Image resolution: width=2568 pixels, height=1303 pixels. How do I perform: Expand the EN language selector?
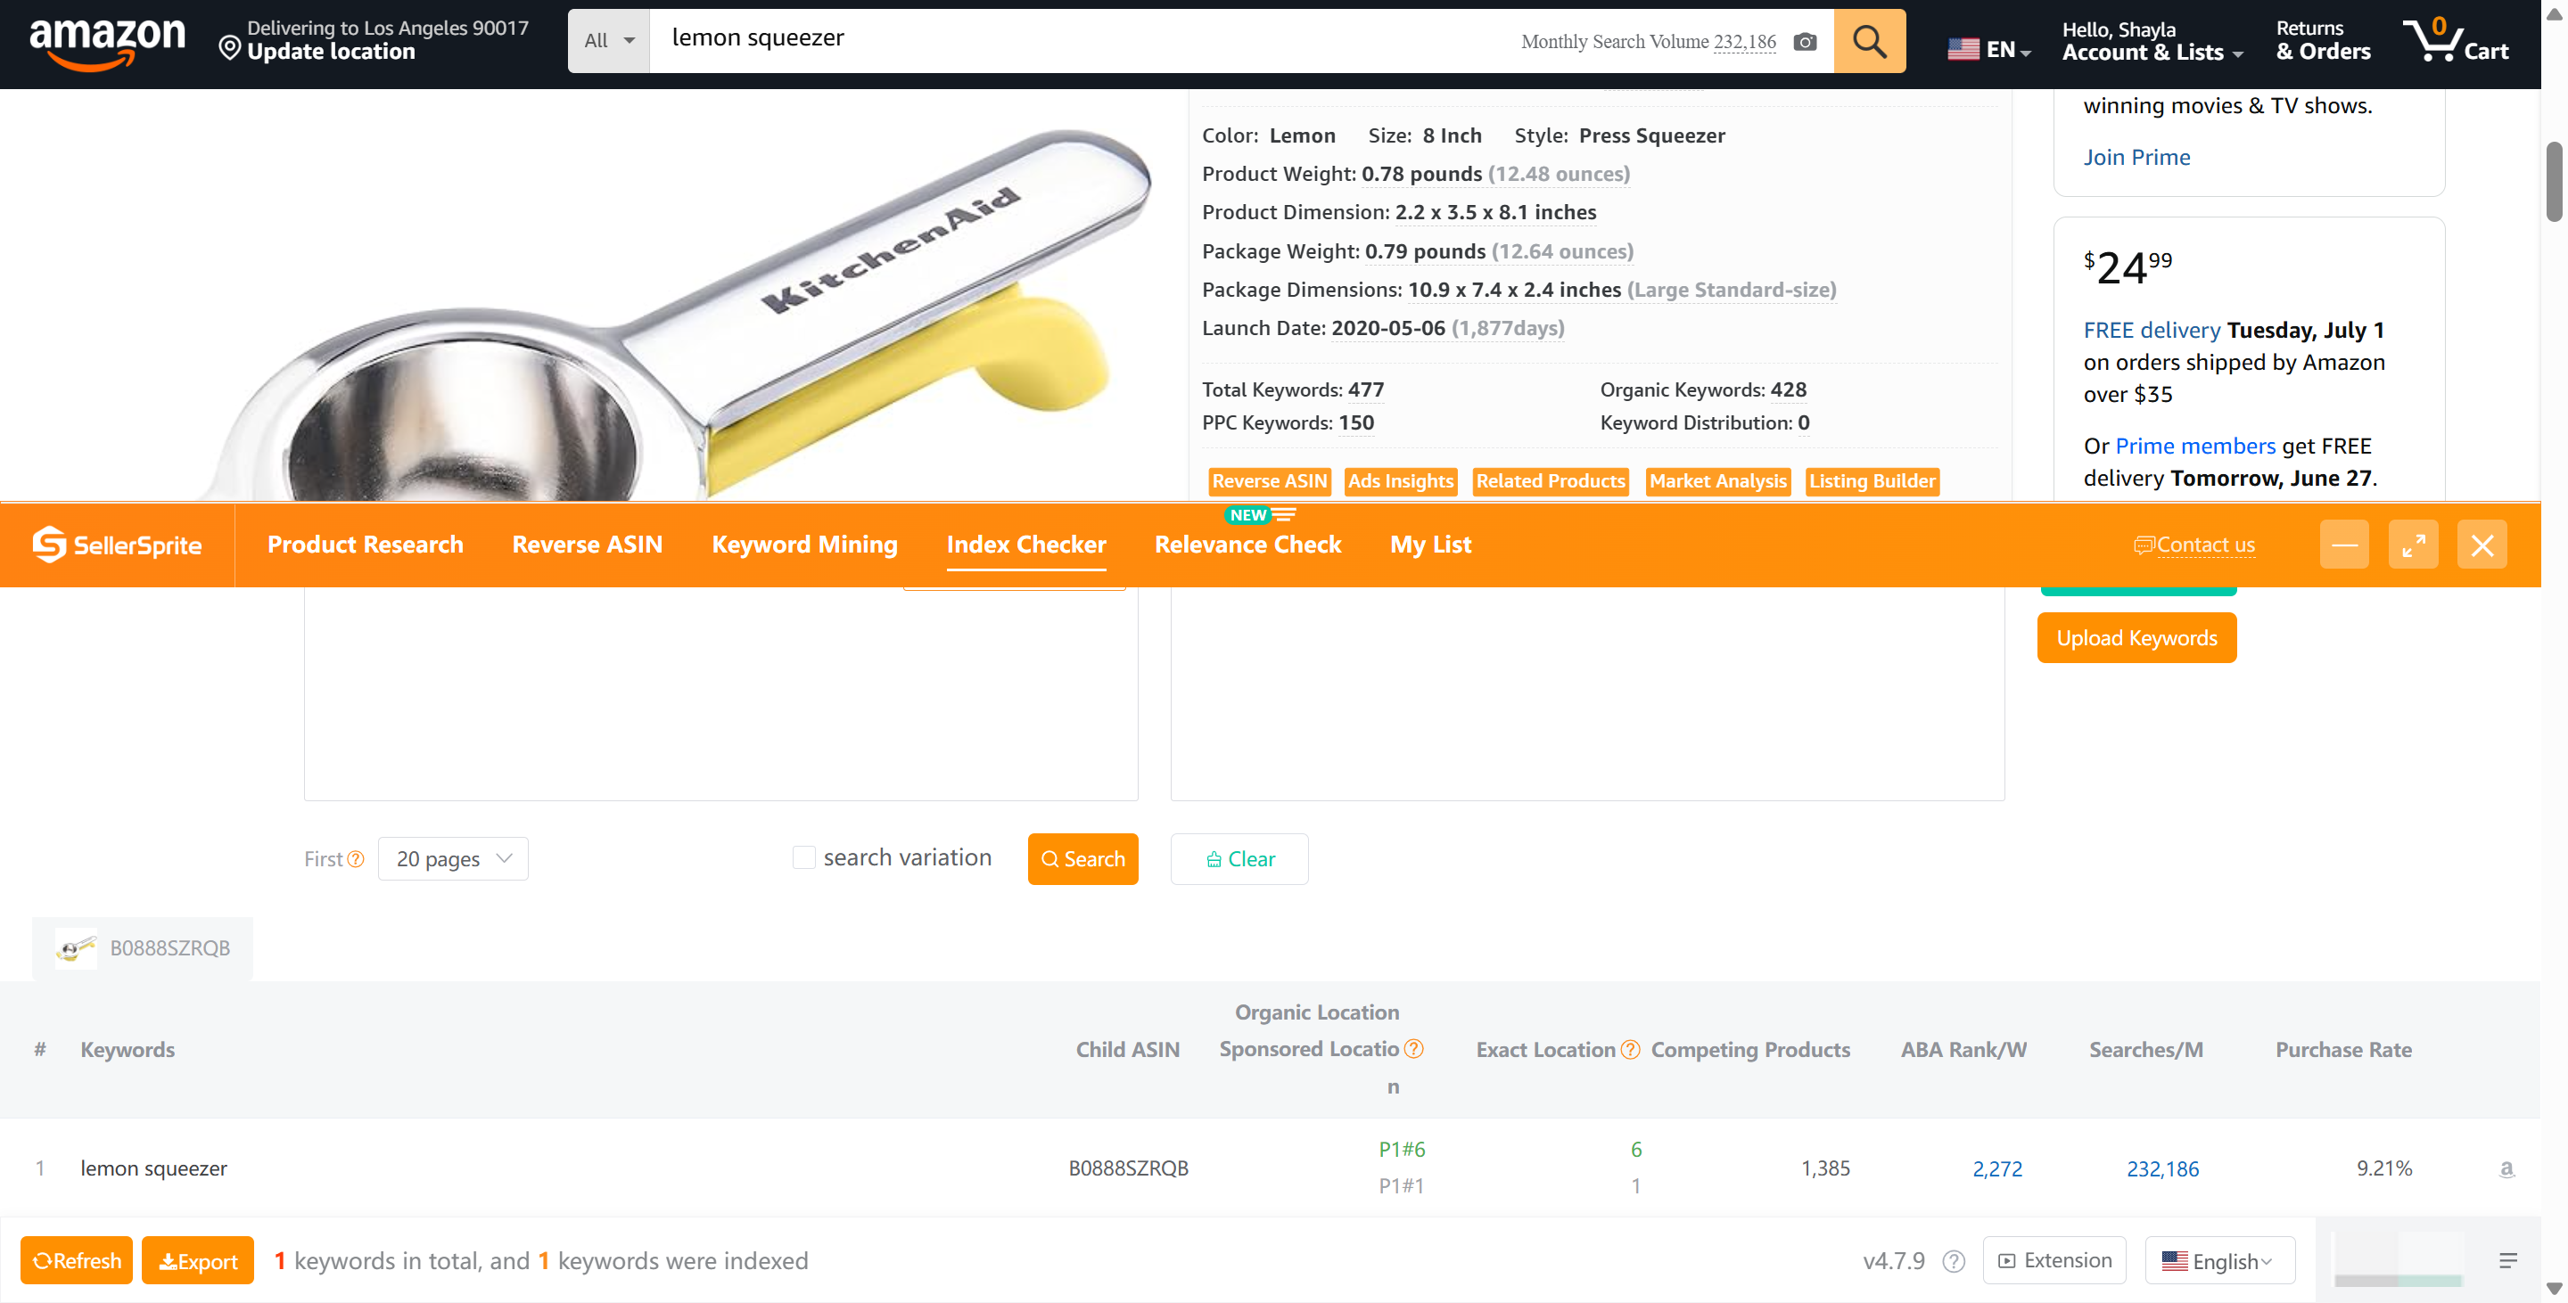[1988, 49]
